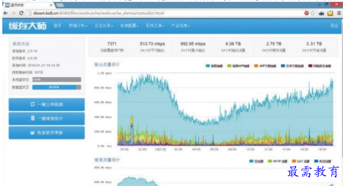Click the 系统时间 2016-01-21 row

click(36, 65)
